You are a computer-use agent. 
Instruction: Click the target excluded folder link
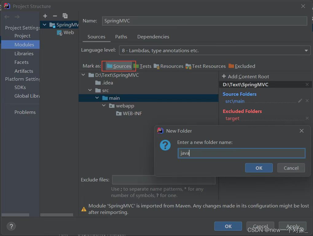click(x=232, y=118)
